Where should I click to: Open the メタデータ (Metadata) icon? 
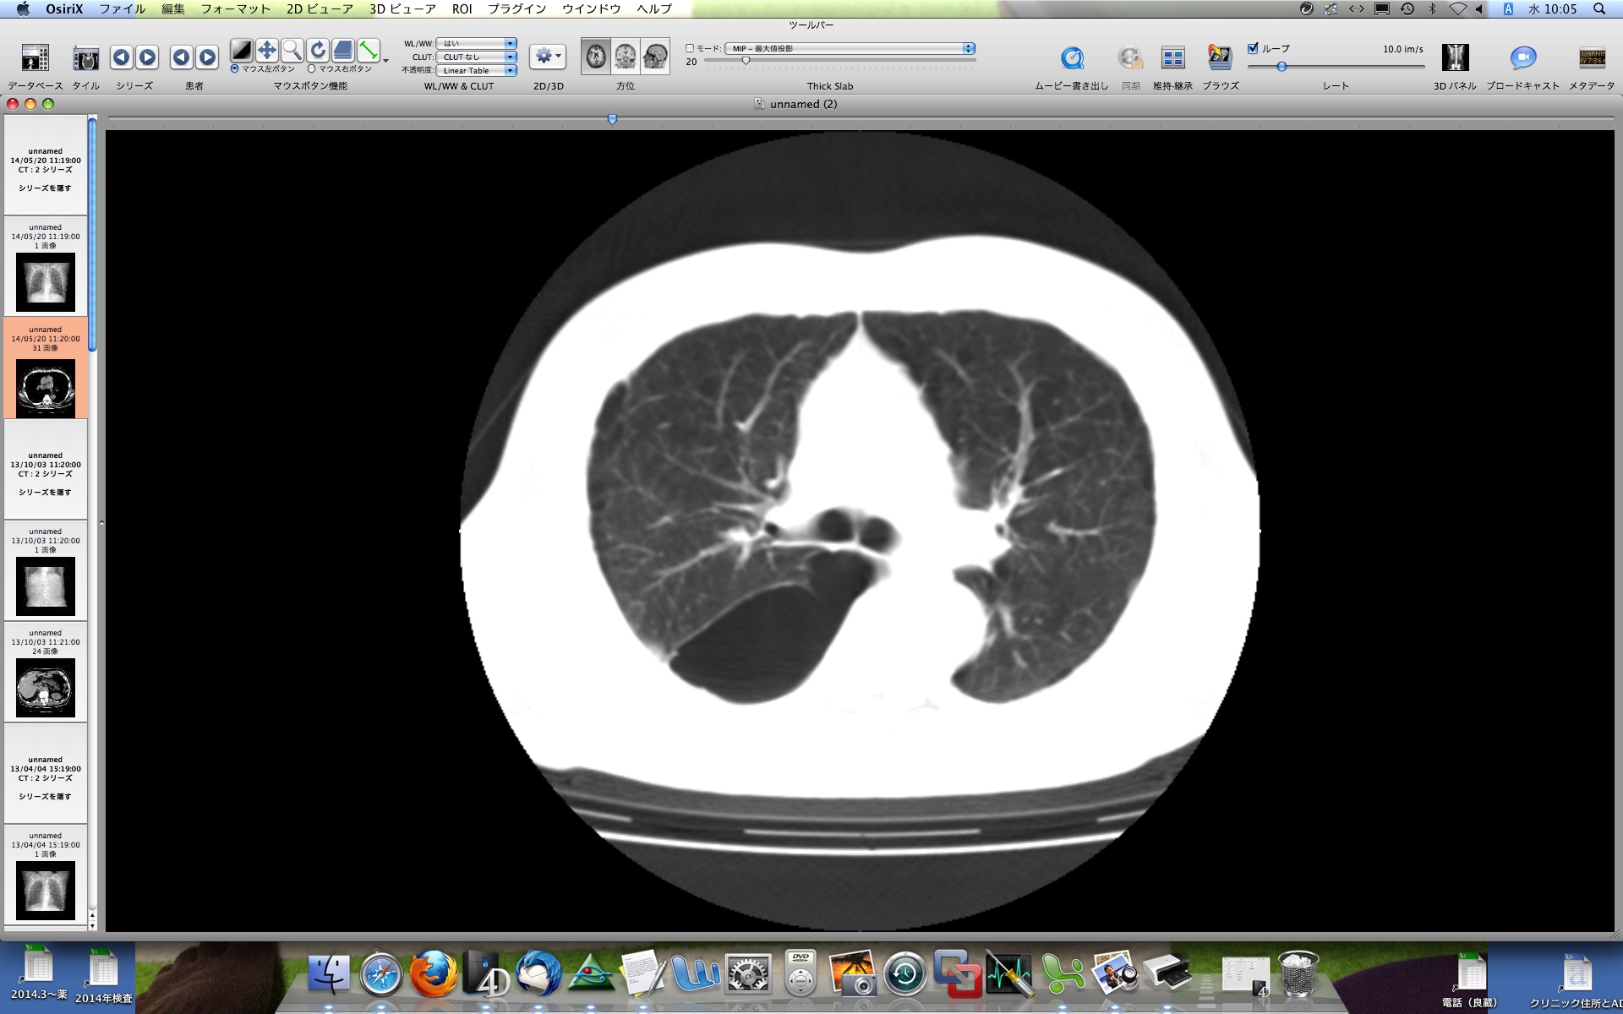tap(1592, 58)
